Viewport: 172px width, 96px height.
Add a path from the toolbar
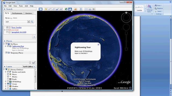click(53, 9)
